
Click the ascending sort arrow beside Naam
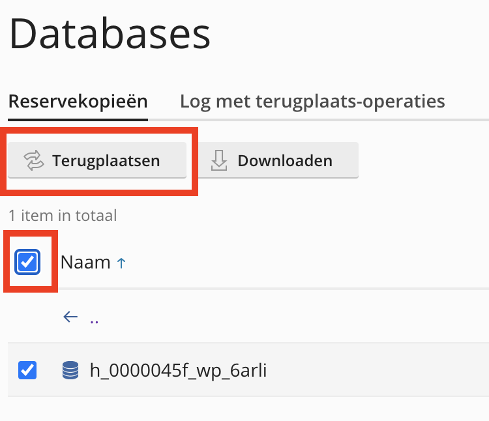point(121,263)
